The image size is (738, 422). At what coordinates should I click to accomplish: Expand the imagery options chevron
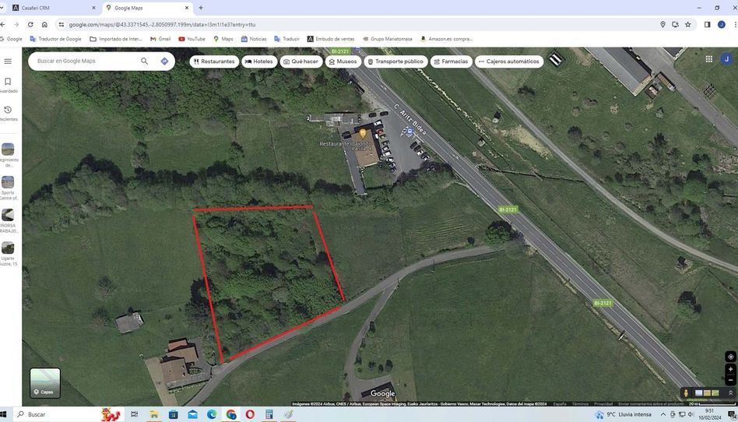[x=730, y=393]
